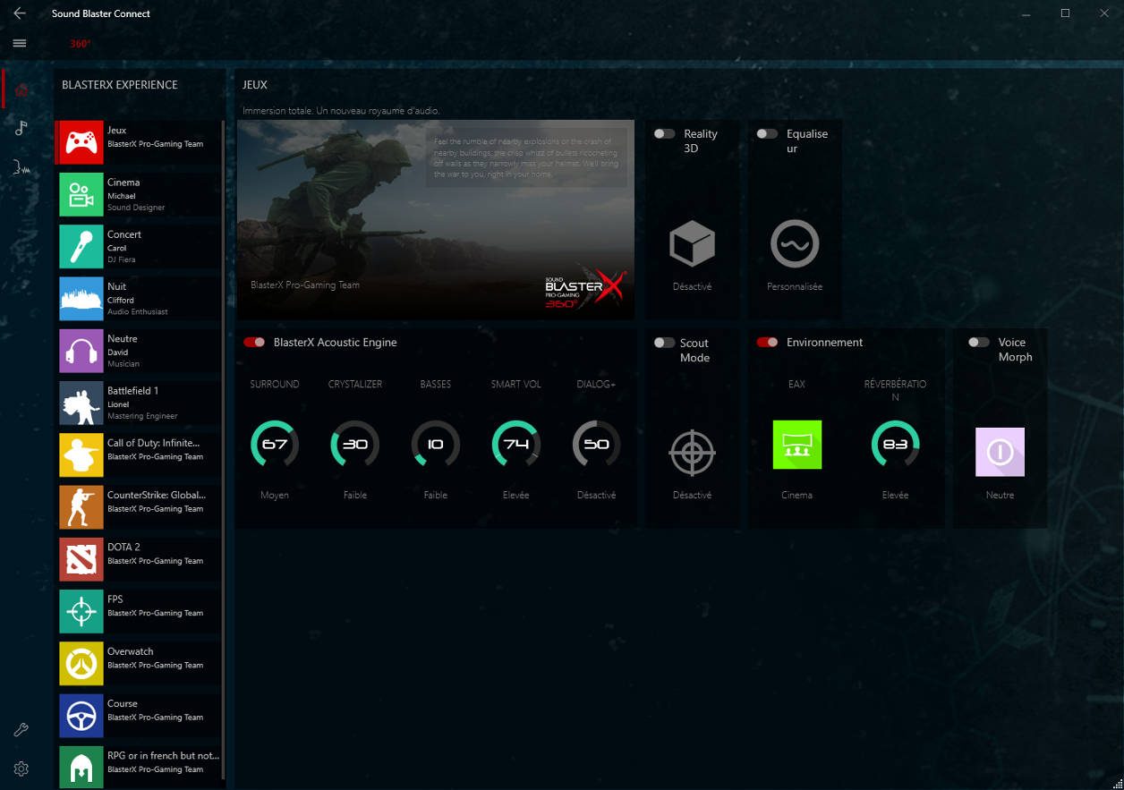Disable the BlasterX Acoustic Engine switch
Screen dimensions: 1124x790
pos(254,343)
